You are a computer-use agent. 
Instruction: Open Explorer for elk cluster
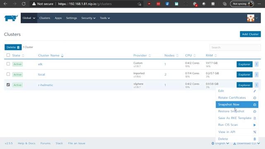point(244,64)
